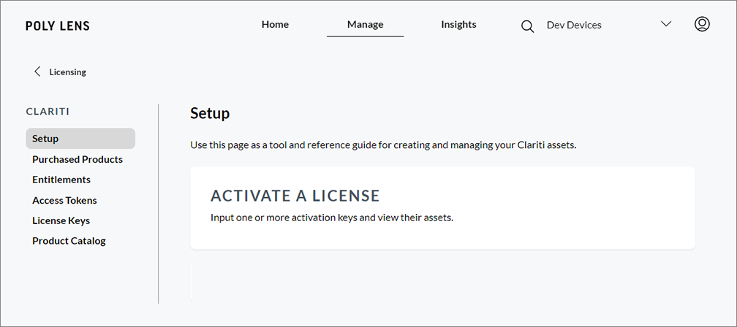The width and height of the screenshot is (737, 327).
Task: Expand the Dev Devices account dropdown chevron
Action: [x=666, y=24]
